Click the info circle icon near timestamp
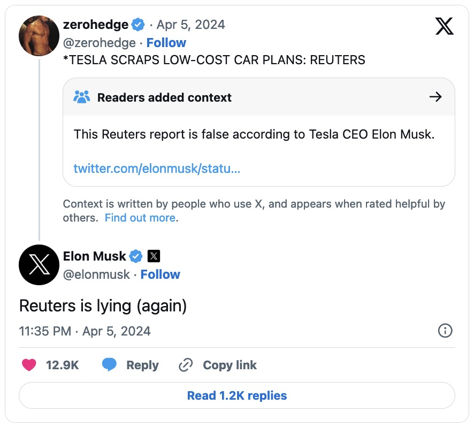 coord(445,331)
